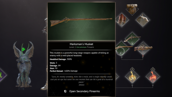Select the backpack equipment slot
This screenshot has width=172, height=97.
pos(132,9)
